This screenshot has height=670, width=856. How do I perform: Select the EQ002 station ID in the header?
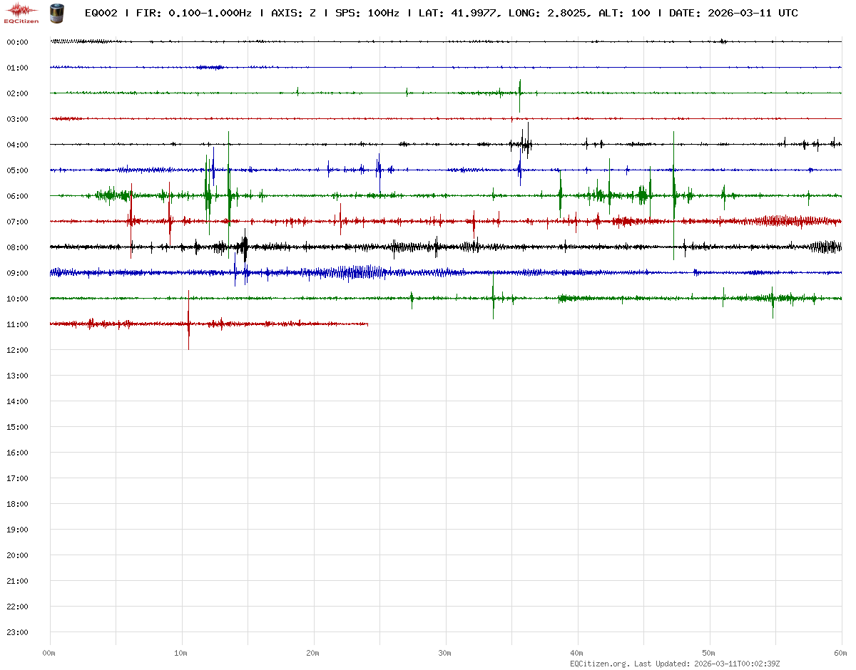pos(101,13)
